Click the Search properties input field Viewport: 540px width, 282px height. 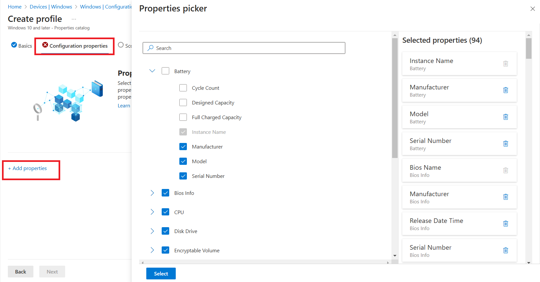point(244,48)
